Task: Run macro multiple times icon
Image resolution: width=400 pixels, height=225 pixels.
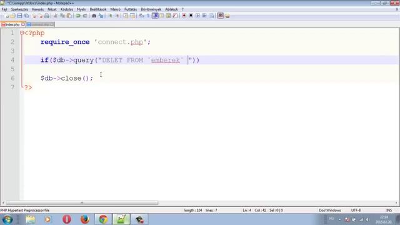Action: (204, 16)
